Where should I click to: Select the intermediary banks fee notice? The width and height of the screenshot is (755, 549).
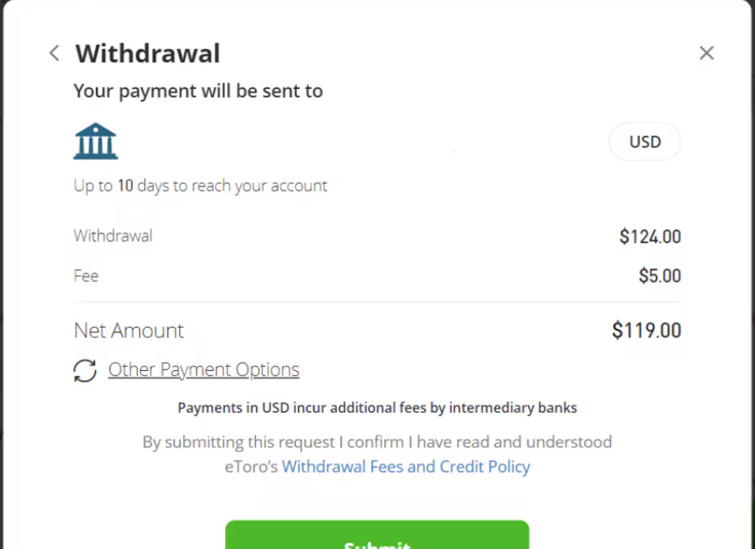click(x=377, y=407)
